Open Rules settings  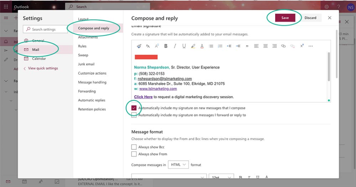click(82, 46)
